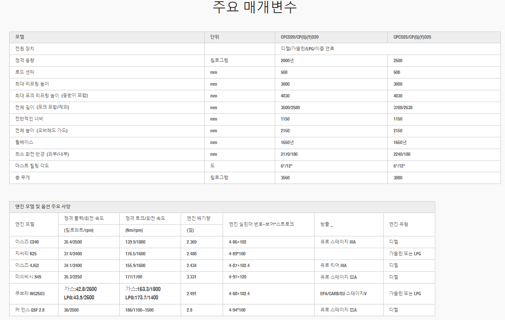505x320 pixels.
Task: Click the 3708/2638 overall length value
Action: (x=403, y=108)
